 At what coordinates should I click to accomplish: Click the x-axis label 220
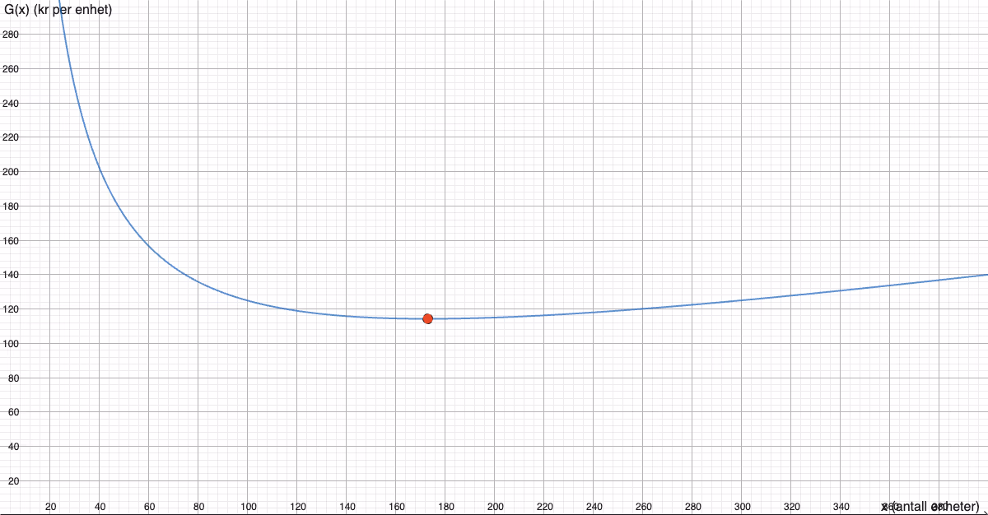tap(544, 506)
